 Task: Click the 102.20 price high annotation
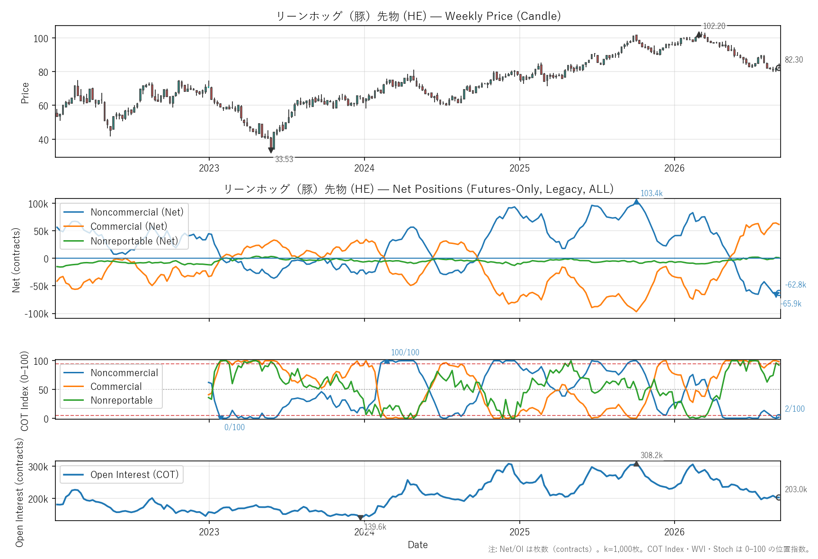coord(714,26)
